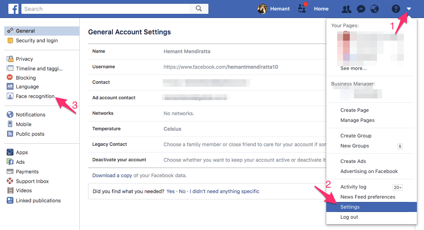Click the Payments card icon
This screenshot has width=424, height=230.
coord(10,171)
